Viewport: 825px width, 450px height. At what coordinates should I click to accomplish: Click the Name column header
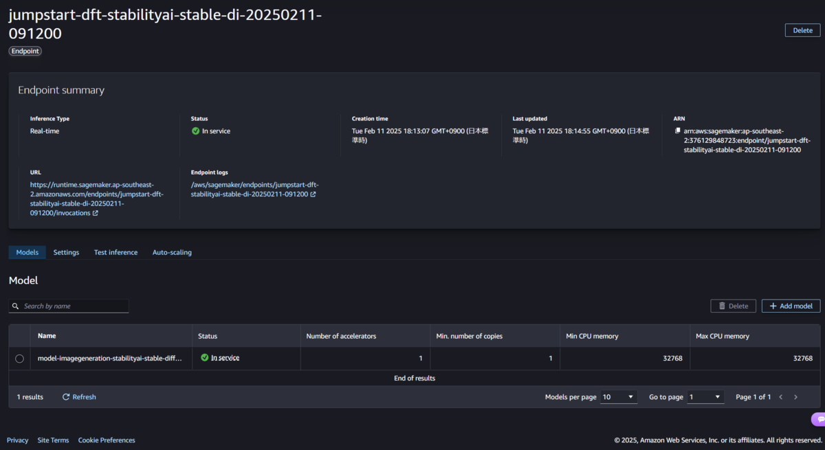click(x=111, y=336)
